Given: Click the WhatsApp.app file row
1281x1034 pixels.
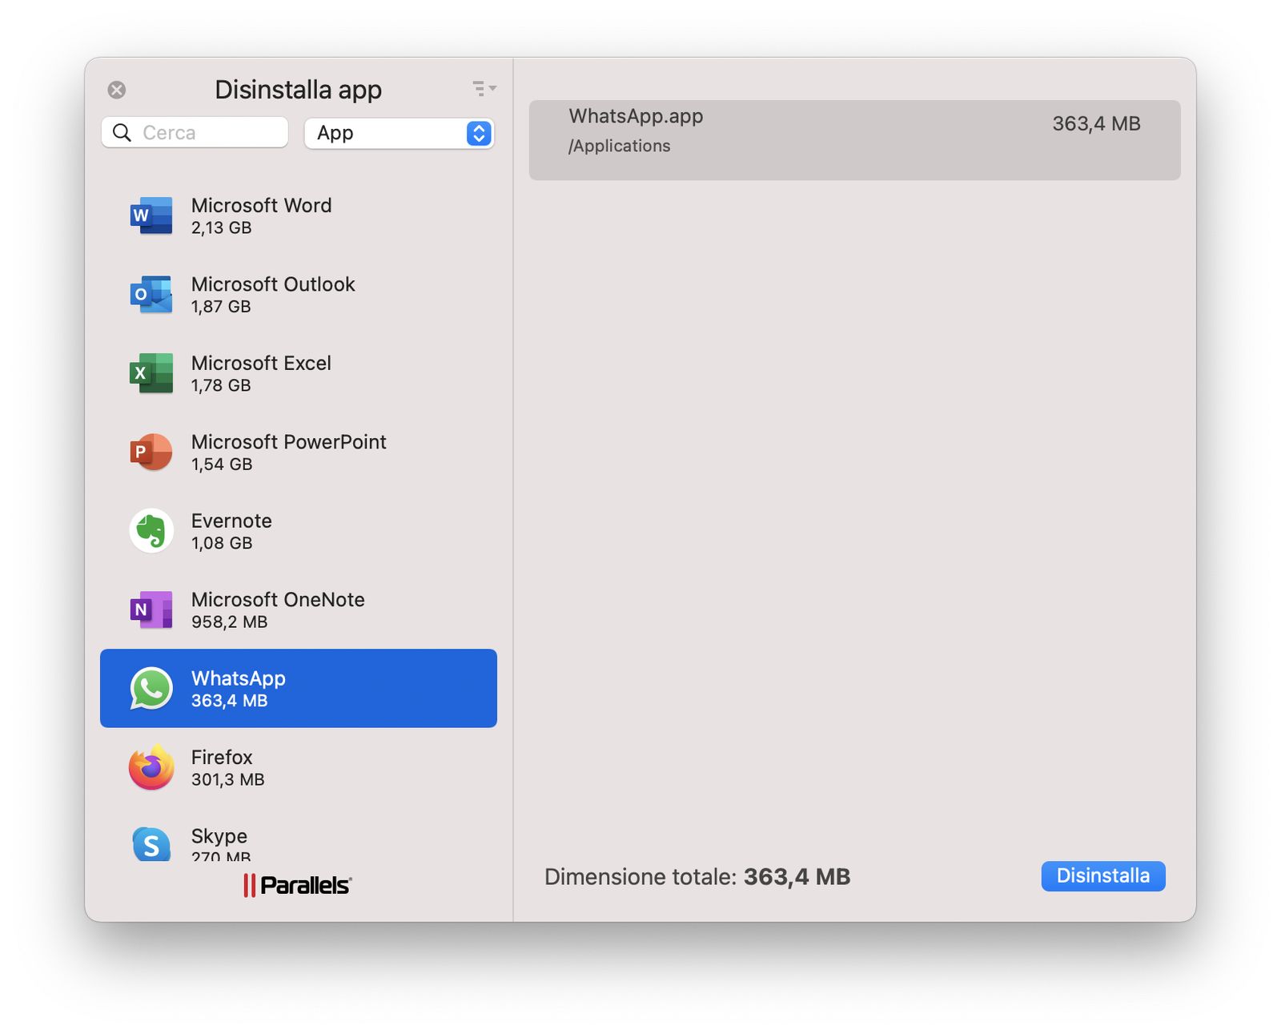Looking at the screenshot, I should pos(854,140).
